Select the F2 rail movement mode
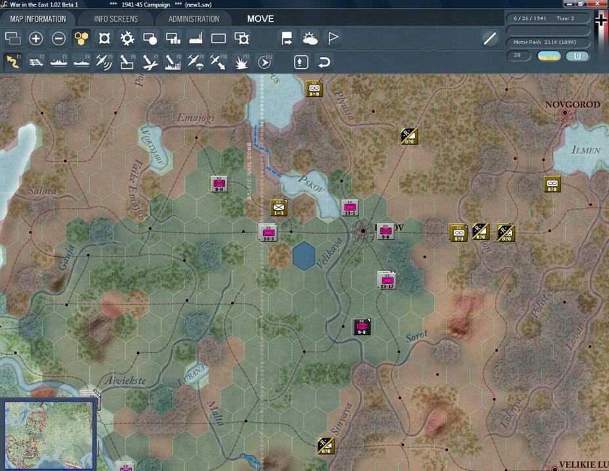This screenshot has height=471, width=609. point(36,62)
